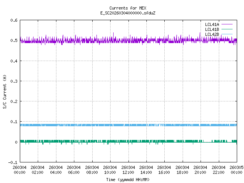Click the 'Currents for MEX' chart title
The width and height of the screenshot is (244, 183).
pyautogui.click(x=128, y=8)
